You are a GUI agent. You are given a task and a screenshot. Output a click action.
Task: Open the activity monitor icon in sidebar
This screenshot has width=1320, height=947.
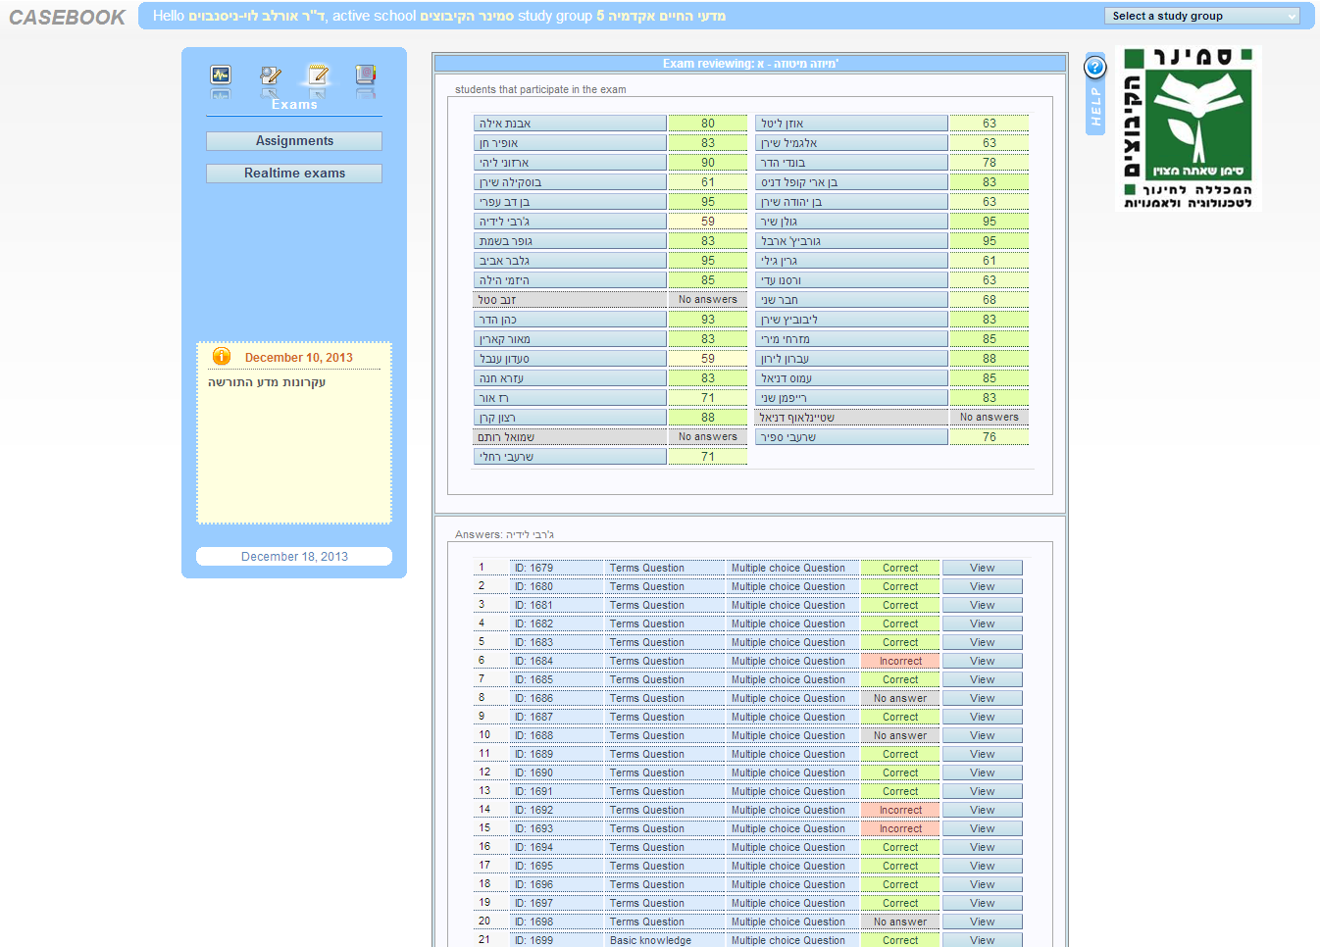[221, 75]
